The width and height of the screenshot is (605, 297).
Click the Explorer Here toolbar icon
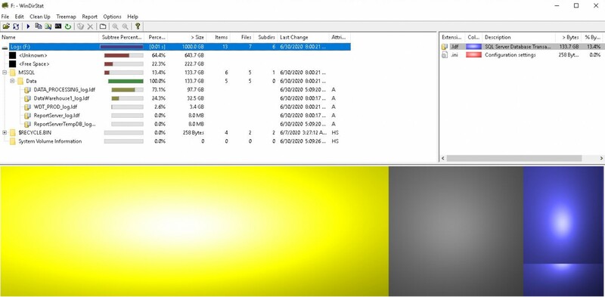point(48,26)
